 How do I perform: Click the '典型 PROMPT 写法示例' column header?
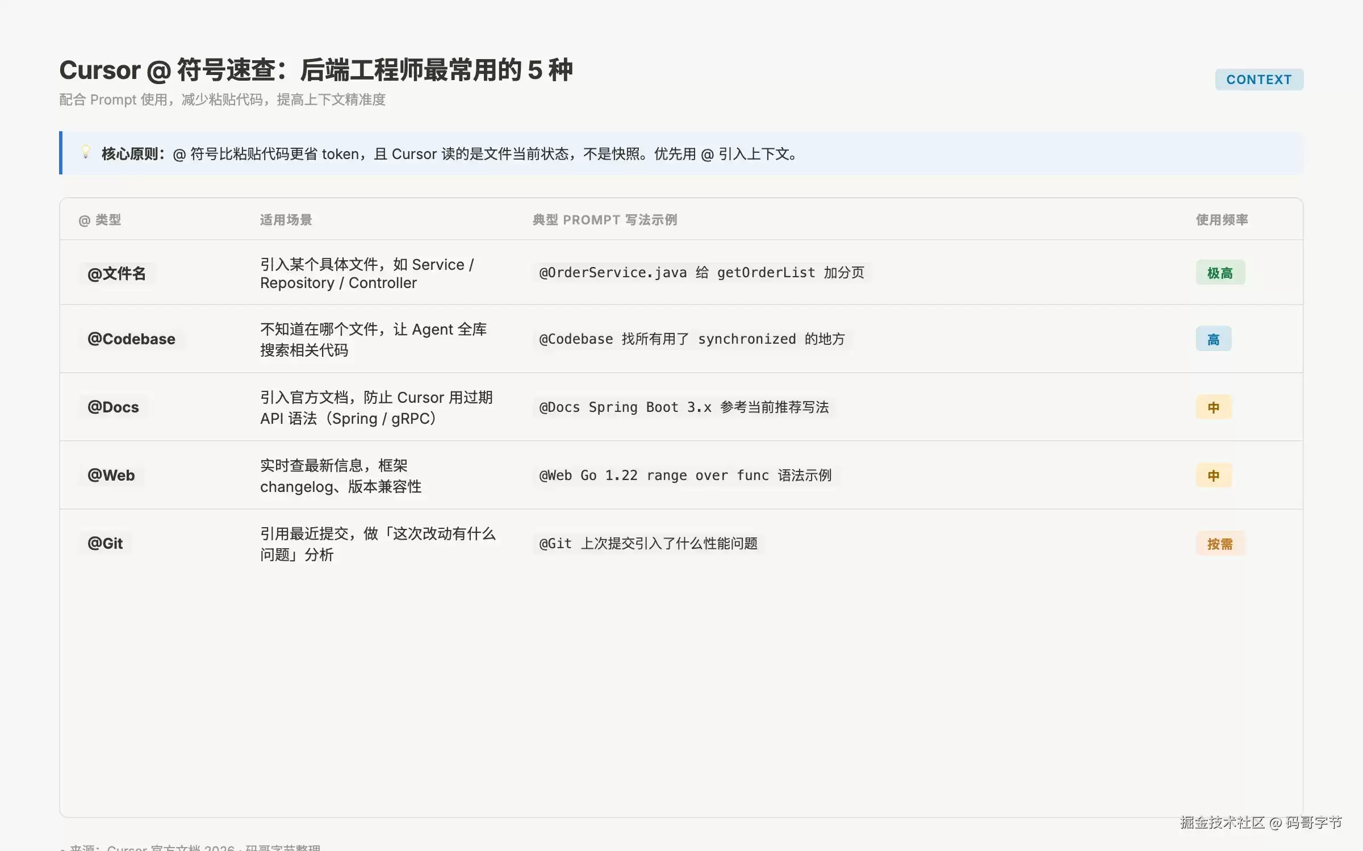click(x=604, y=220)
